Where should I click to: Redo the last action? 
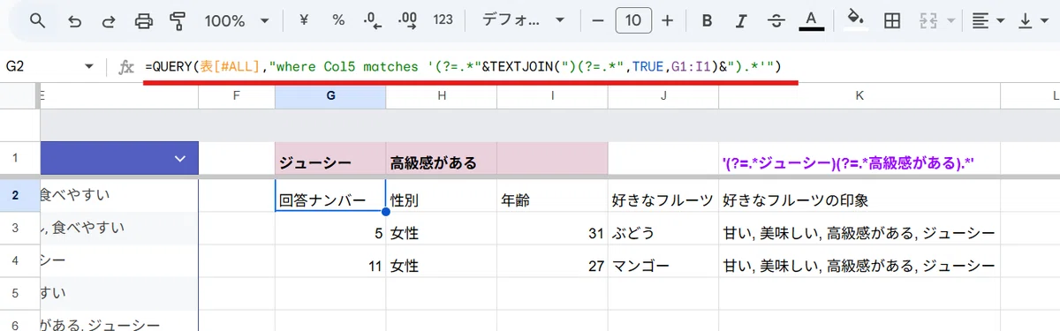click(108, 20)
